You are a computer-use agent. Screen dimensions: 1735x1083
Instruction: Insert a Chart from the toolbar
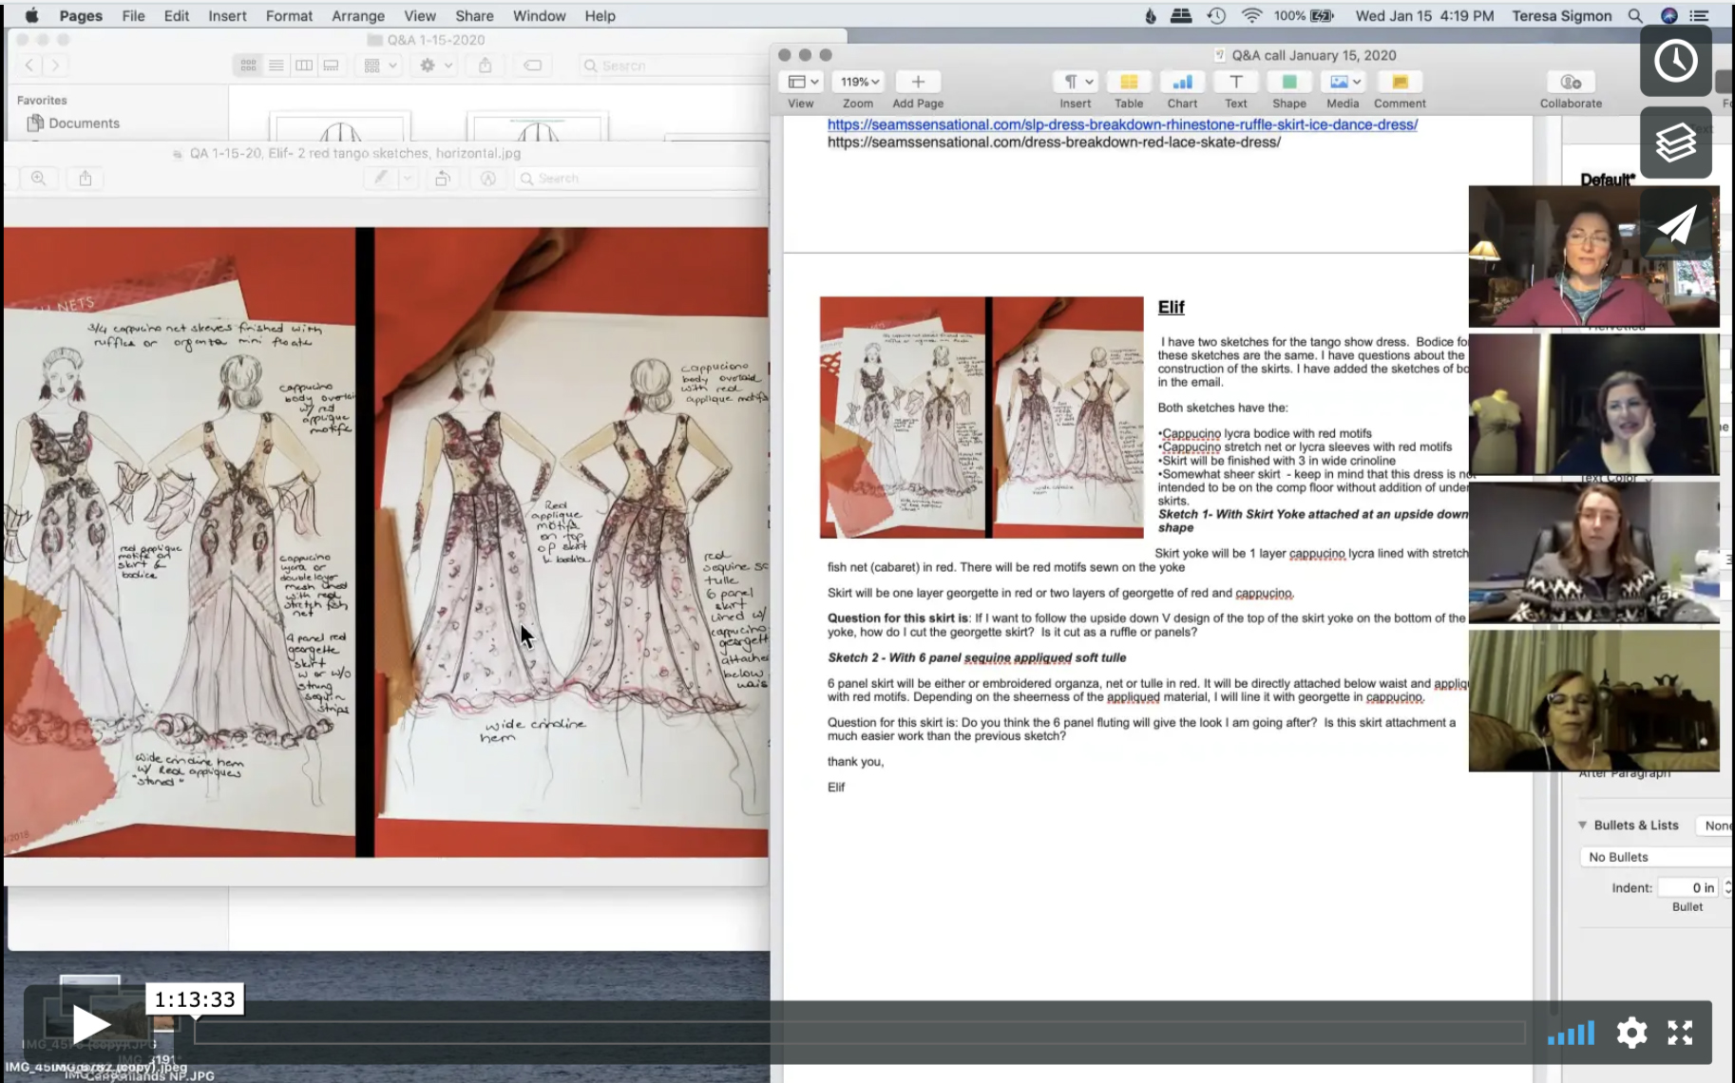click(x=1182, y=83)
